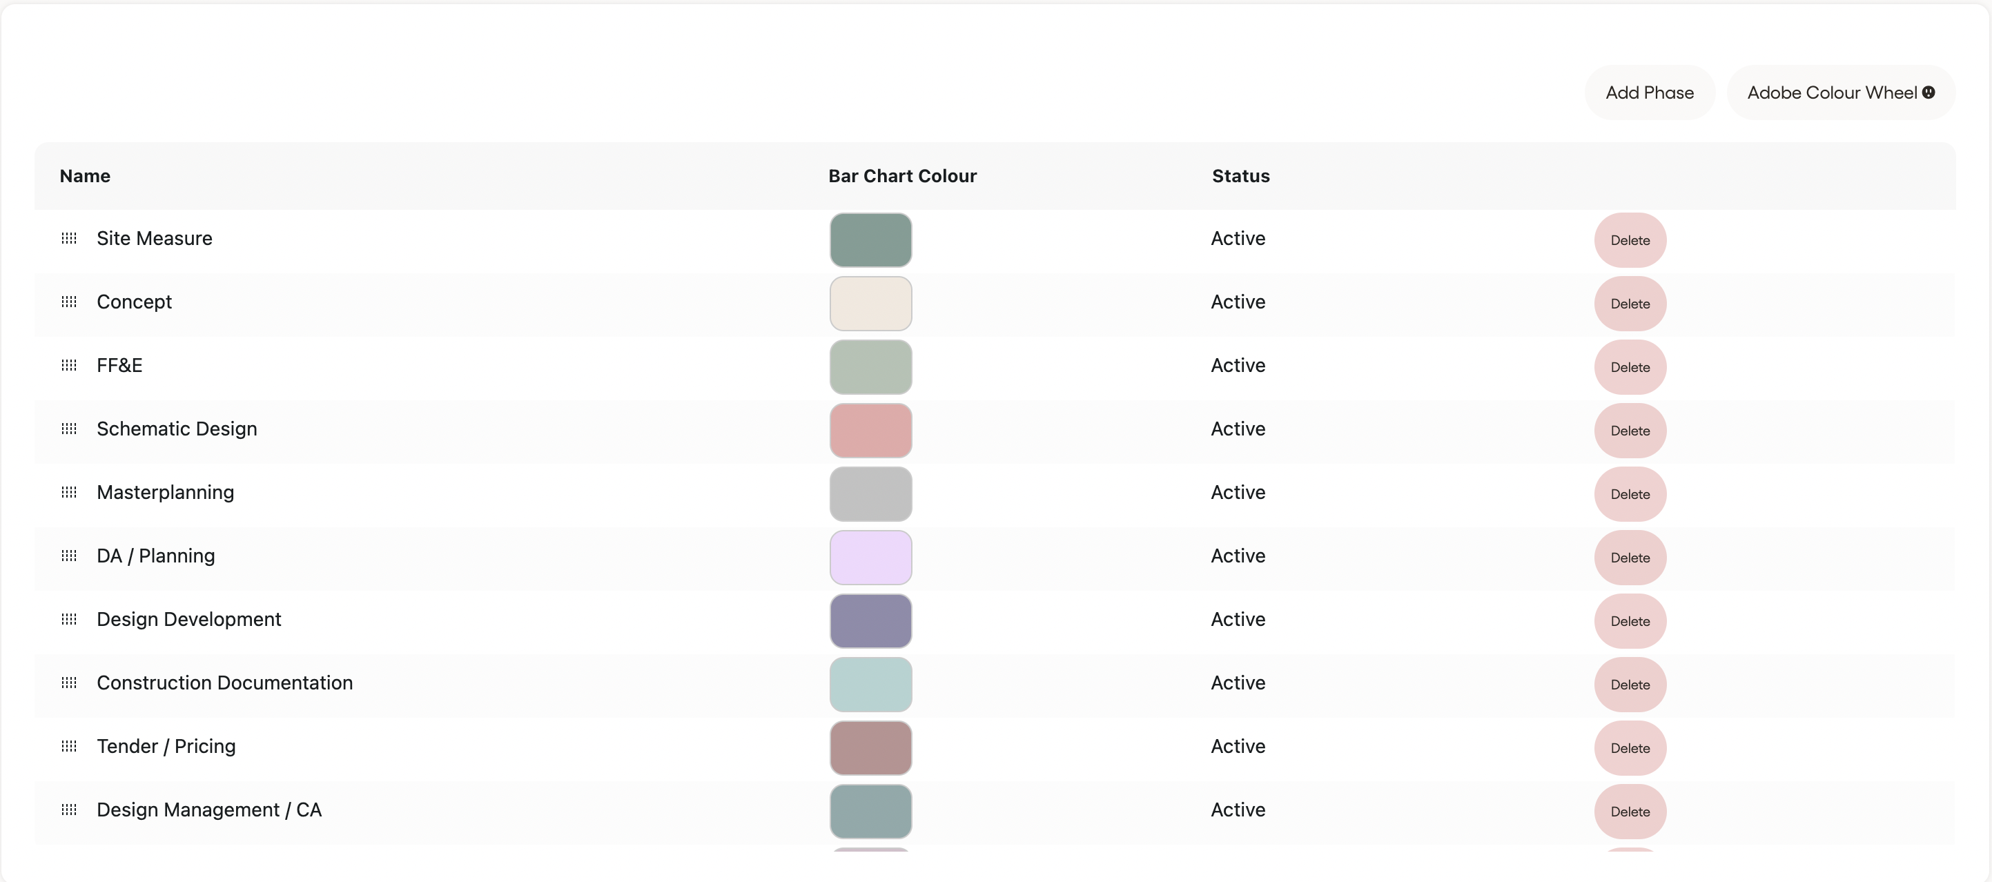The height and width of the screenshot is (882, 1992).
Task: Open the Tender / Pricing mauve swatch
Action: coord(871,747)
